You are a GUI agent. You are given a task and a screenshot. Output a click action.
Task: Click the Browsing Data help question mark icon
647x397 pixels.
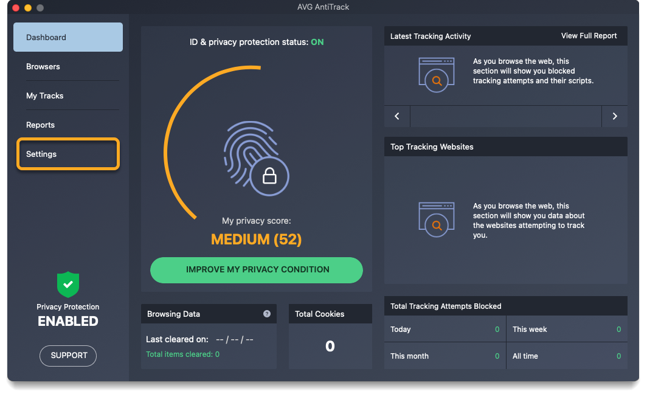pyautogui.click(x=266, y=314)
